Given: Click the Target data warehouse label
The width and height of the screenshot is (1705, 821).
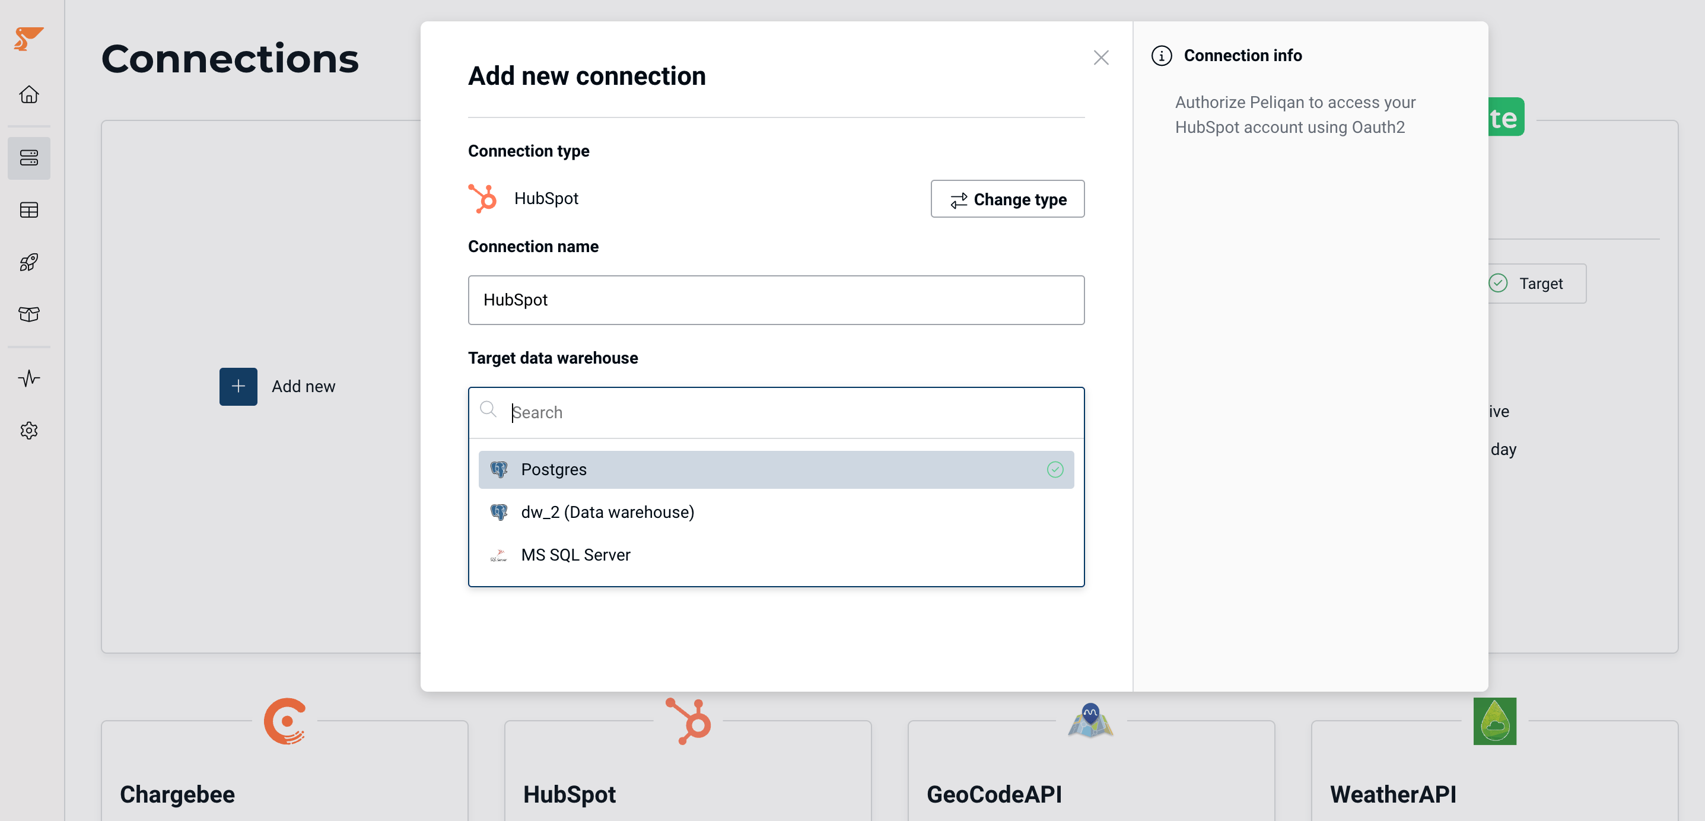Looking at the screenshot, I should [553, 358].
